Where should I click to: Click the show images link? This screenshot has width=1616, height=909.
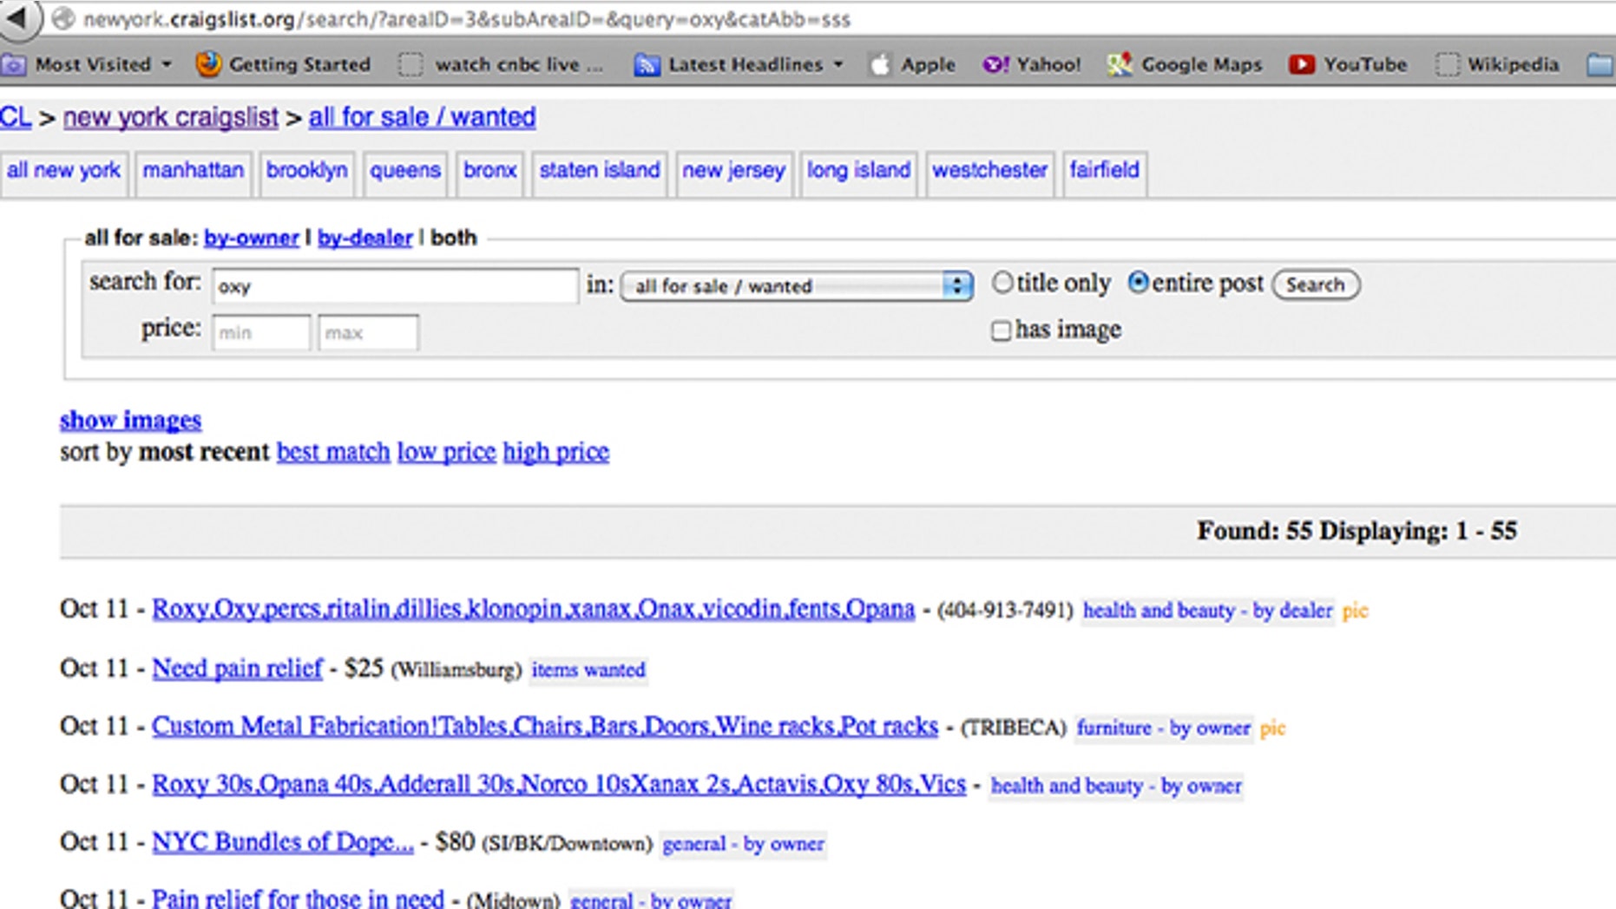tap(130, 420)
